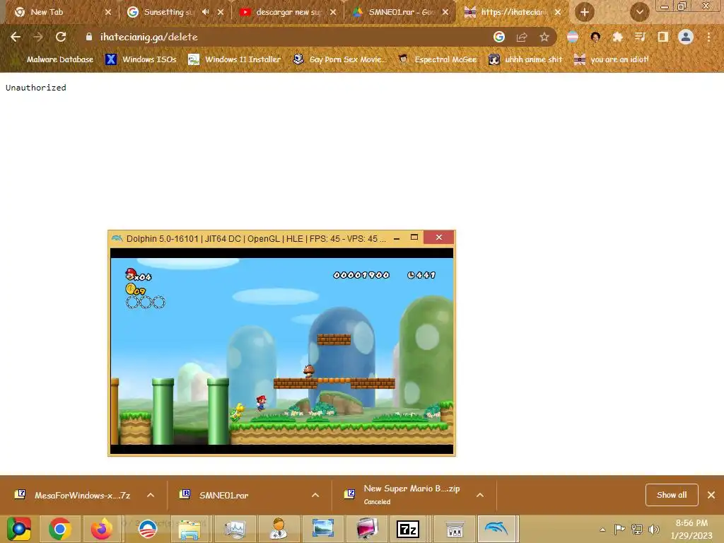
Task: Click the trans flag extension icon
Action: tap(573, 37)
